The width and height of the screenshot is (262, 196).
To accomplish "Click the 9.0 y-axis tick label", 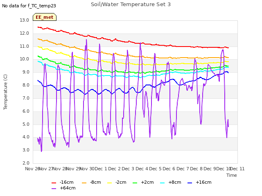I will (x=26, y=72).
